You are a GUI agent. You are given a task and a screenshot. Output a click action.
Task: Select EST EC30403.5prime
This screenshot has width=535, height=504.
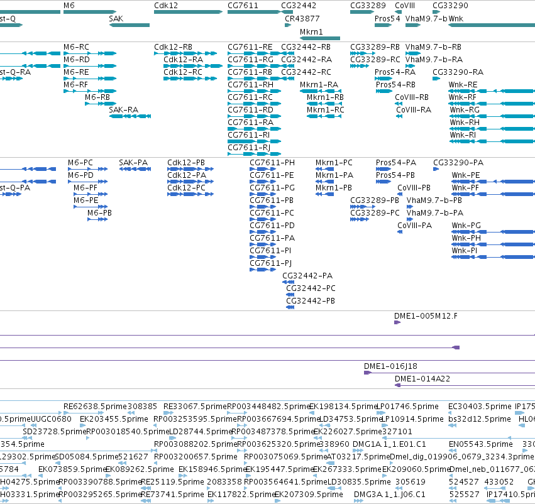point(480,407)
